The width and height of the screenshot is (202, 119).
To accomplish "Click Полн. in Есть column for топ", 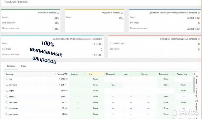I will [96, 79].
